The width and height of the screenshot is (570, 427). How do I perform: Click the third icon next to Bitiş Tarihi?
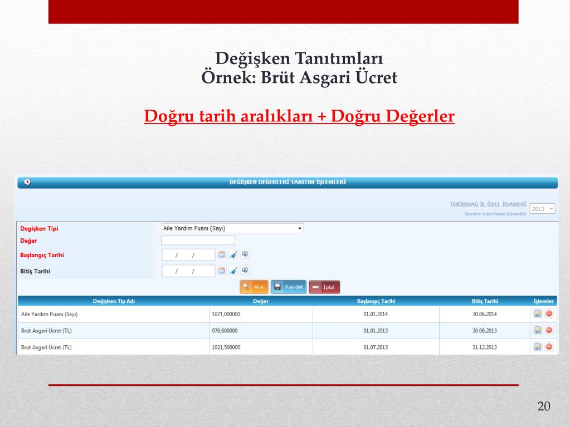click(x=245, y=270)
